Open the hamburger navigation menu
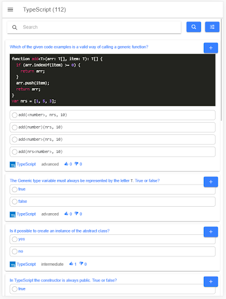 [x=11, y=9]
